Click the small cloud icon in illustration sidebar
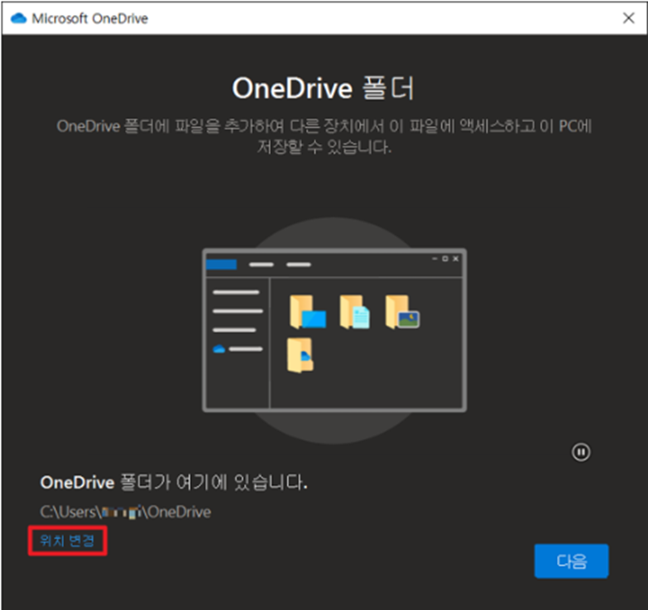The height and width of the screenshot is (610, 648). (x=218, y=350)
